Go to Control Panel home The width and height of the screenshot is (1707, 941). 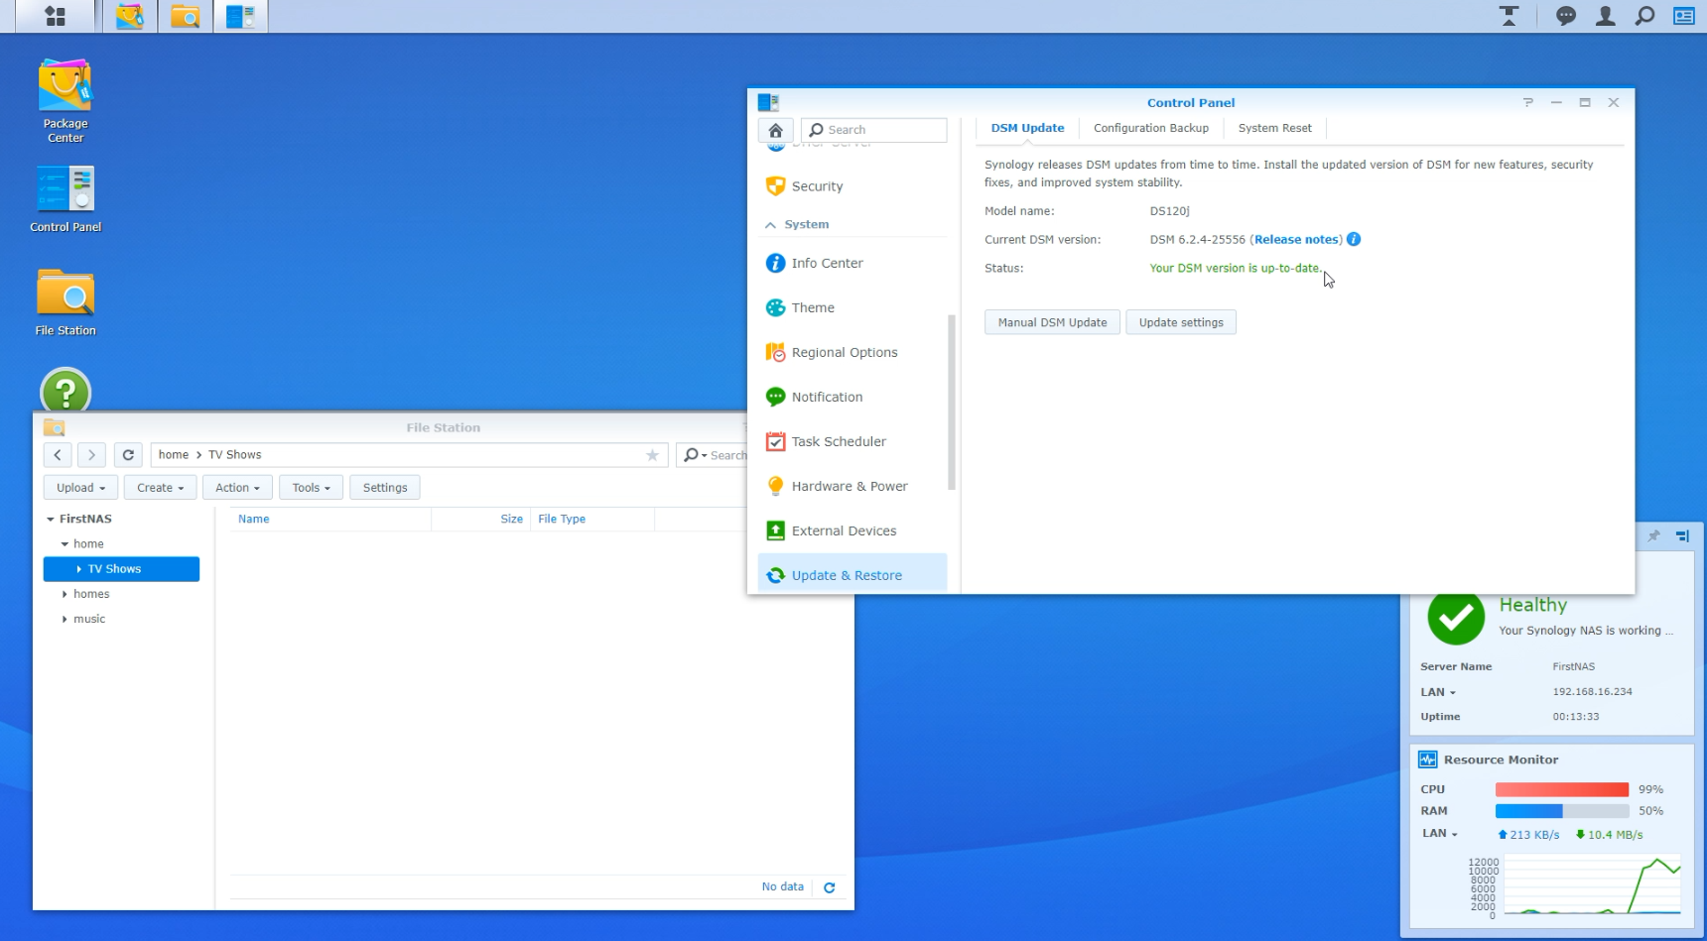[x=776, y=130]
